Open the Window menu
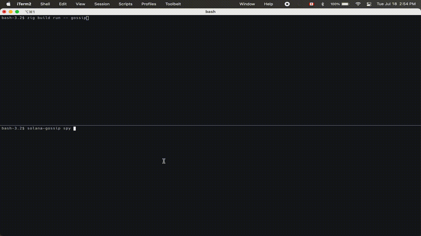421x236 pixels. coord(247,4)
